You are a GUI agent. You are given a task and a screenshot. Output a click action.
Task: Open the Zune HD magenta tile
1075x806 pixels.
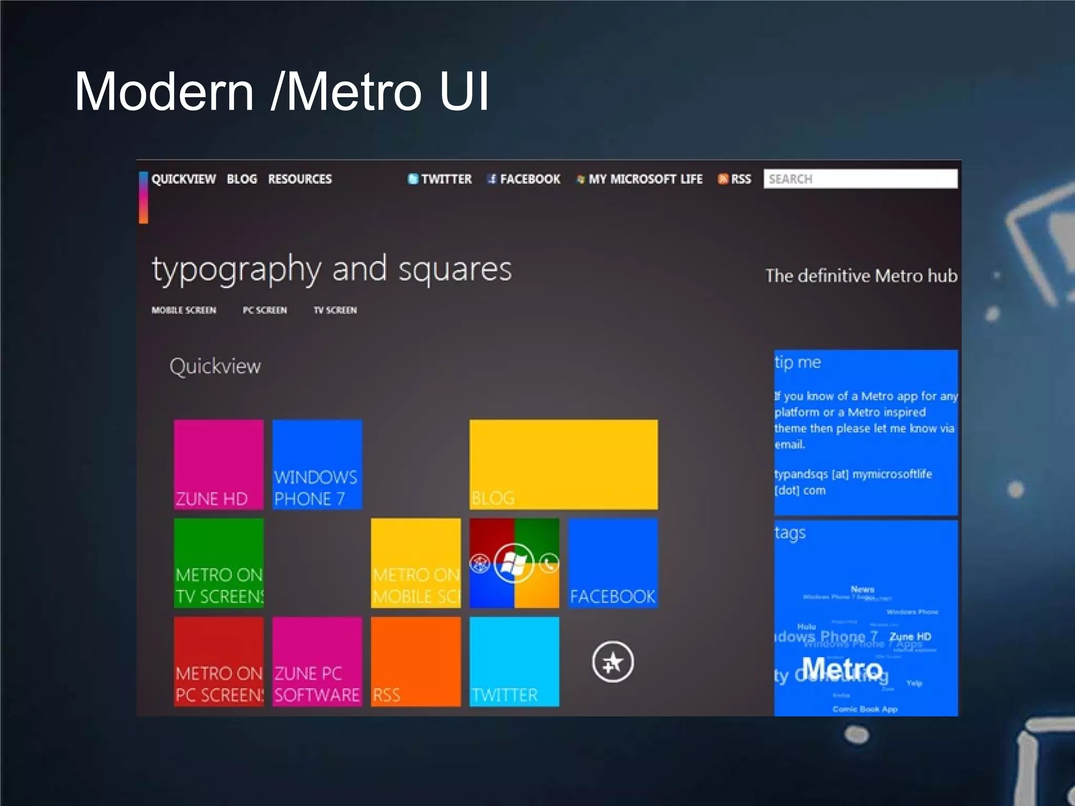point(218,464)
